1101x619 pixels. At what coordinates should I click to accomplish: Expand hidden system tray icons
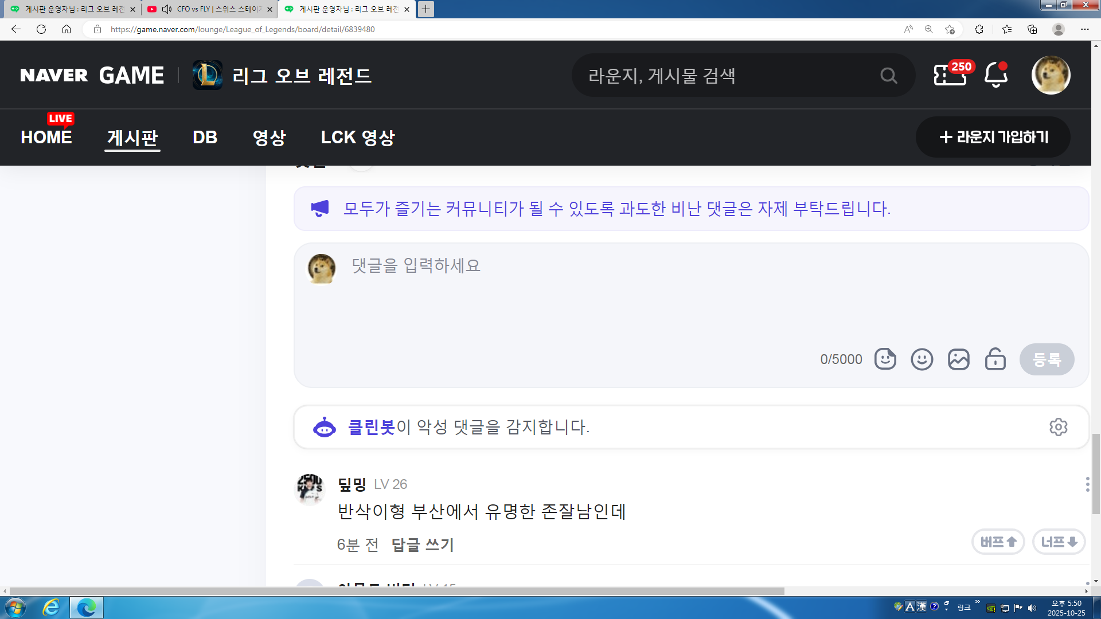[x=977, y=602]
